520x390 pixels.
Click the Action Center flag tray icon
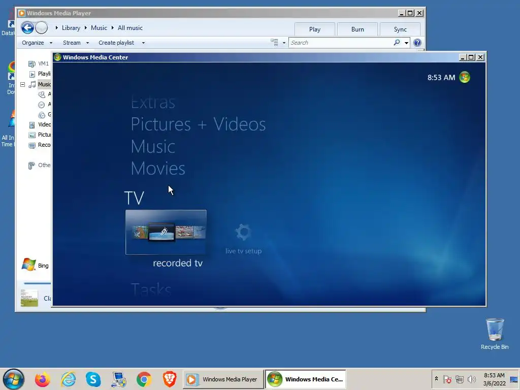point(447,379)
